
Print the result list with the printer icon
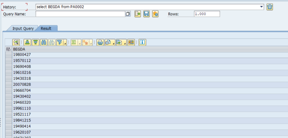(x=100, y=42)
